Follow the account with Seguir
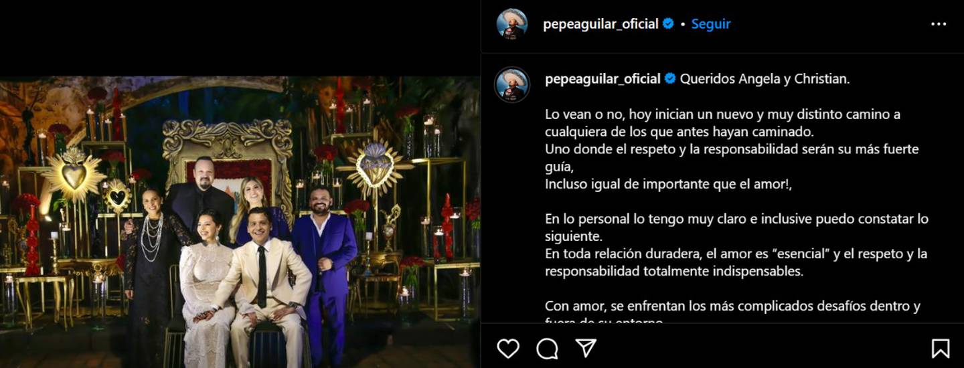 coord(711,24)
